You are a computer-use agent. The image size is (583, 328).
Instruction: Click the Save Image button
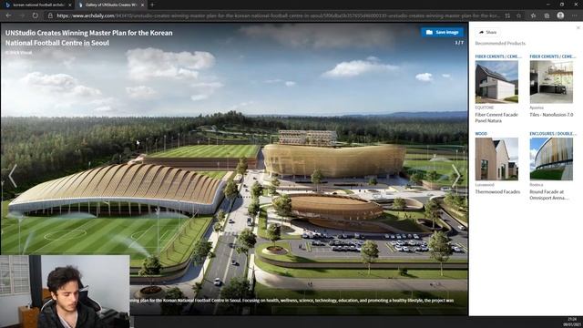point(442,32)
